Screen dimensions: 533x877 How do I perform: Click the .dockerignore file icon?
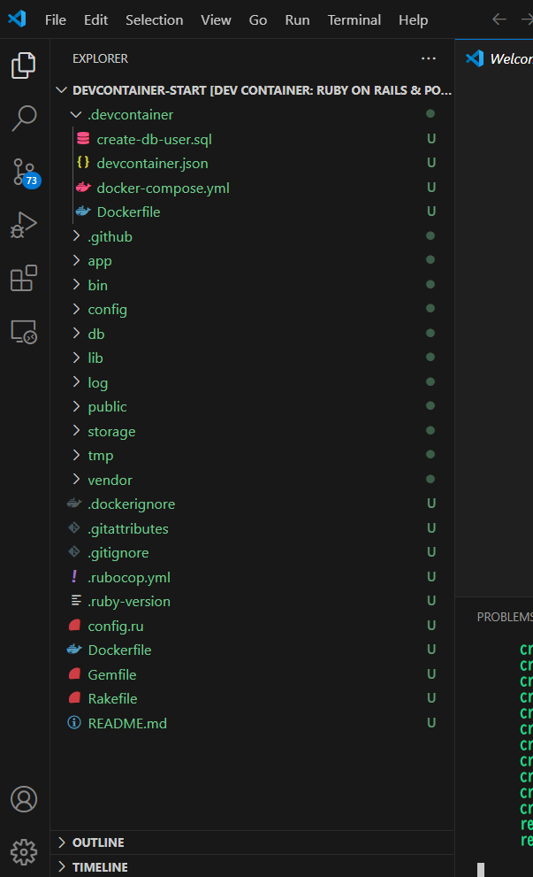74,504
